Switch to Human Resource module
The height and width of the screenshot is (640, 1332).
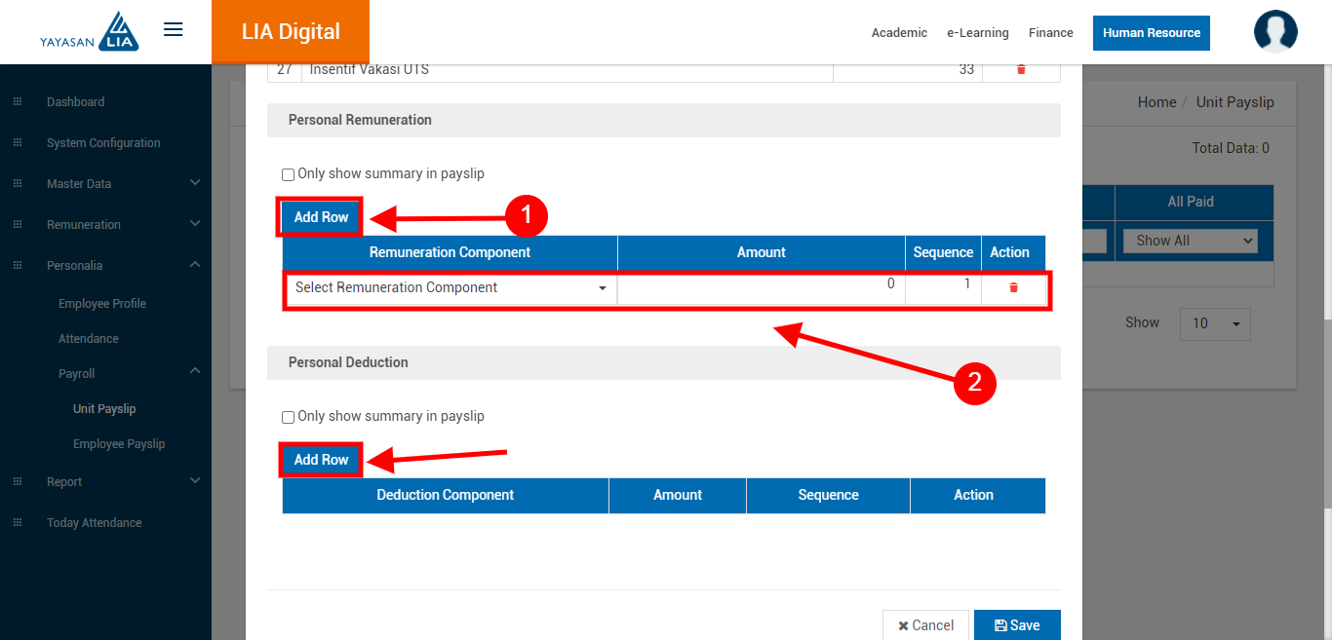(1151, 33)
